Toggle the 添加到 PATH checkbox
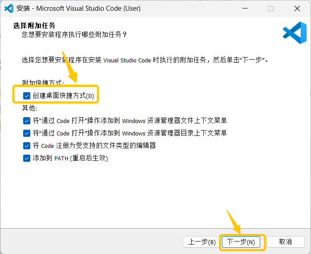This screenshot has height=254, width=311. point(27,158)
